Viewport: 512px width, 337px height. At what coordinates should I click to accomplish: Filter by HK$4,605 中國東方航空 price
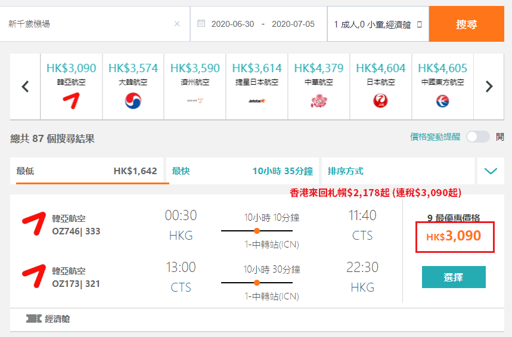tap(442, 69)
